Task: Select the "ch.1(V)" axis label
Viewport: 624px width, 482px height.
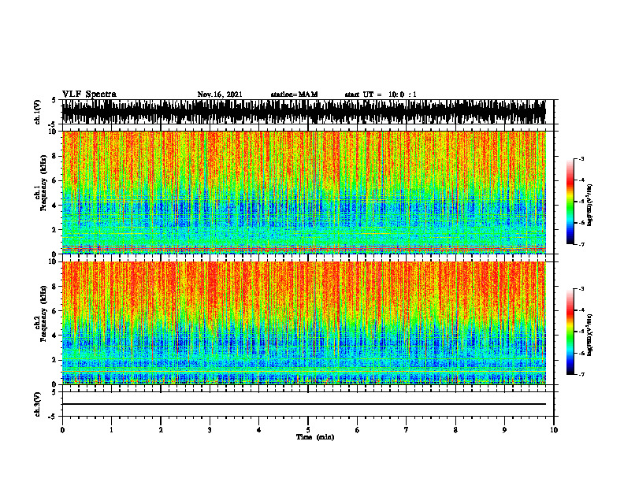Action: pos(38,112)
